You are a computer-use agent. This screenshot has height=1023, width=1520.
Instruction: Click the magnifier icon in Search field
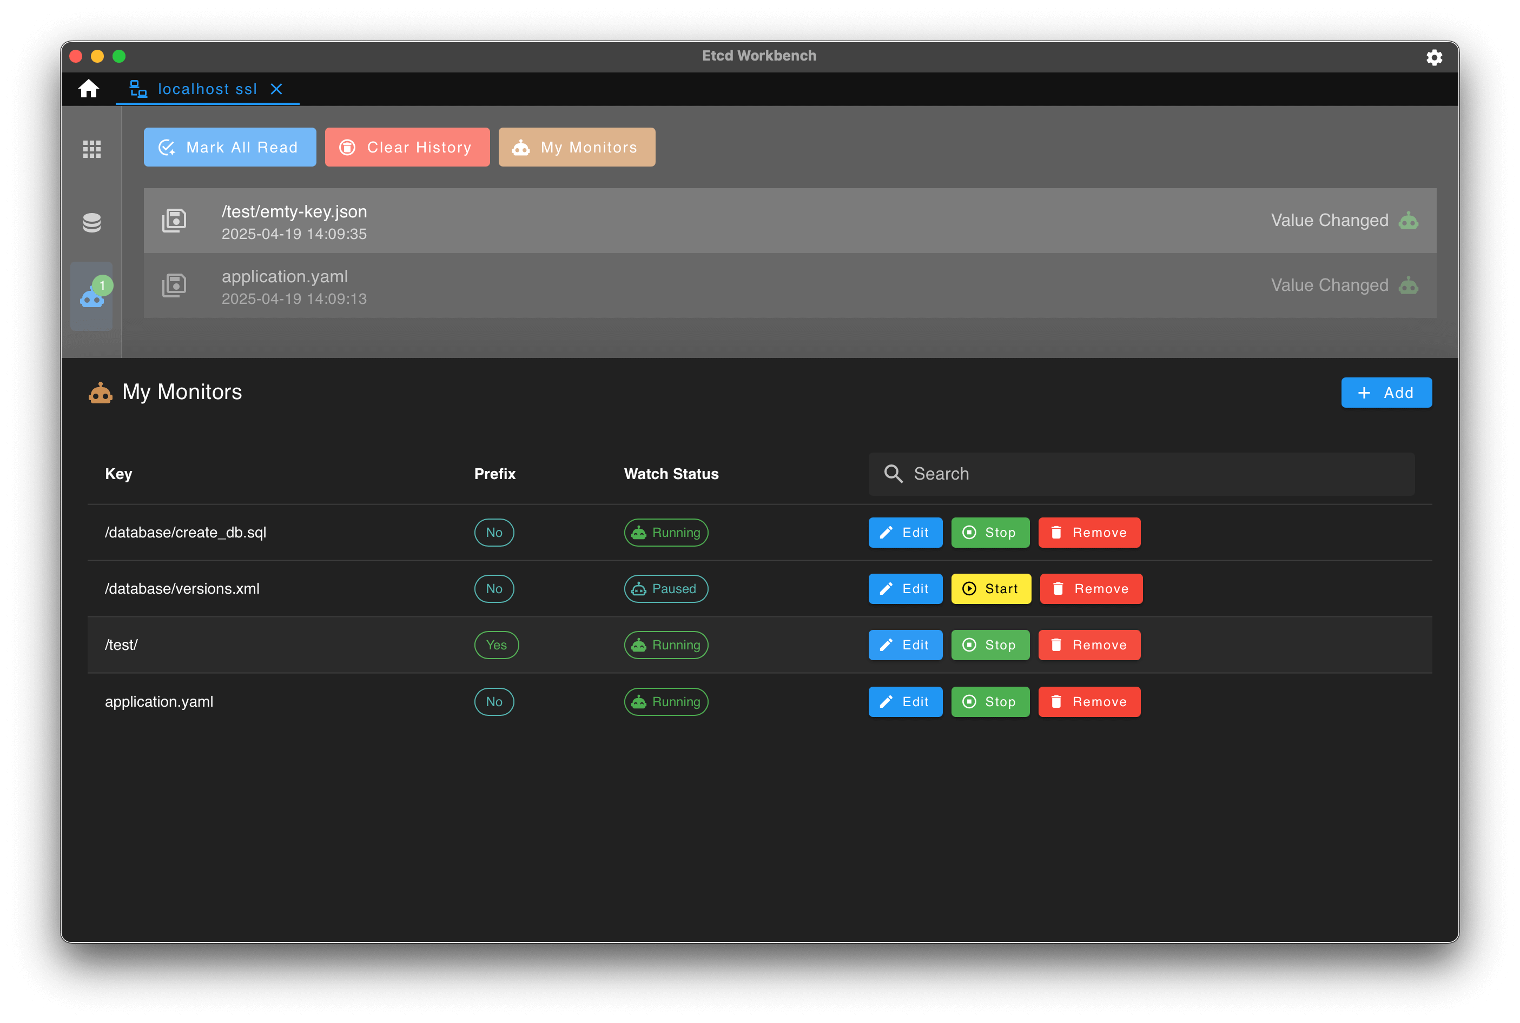[x=893, y=474]
